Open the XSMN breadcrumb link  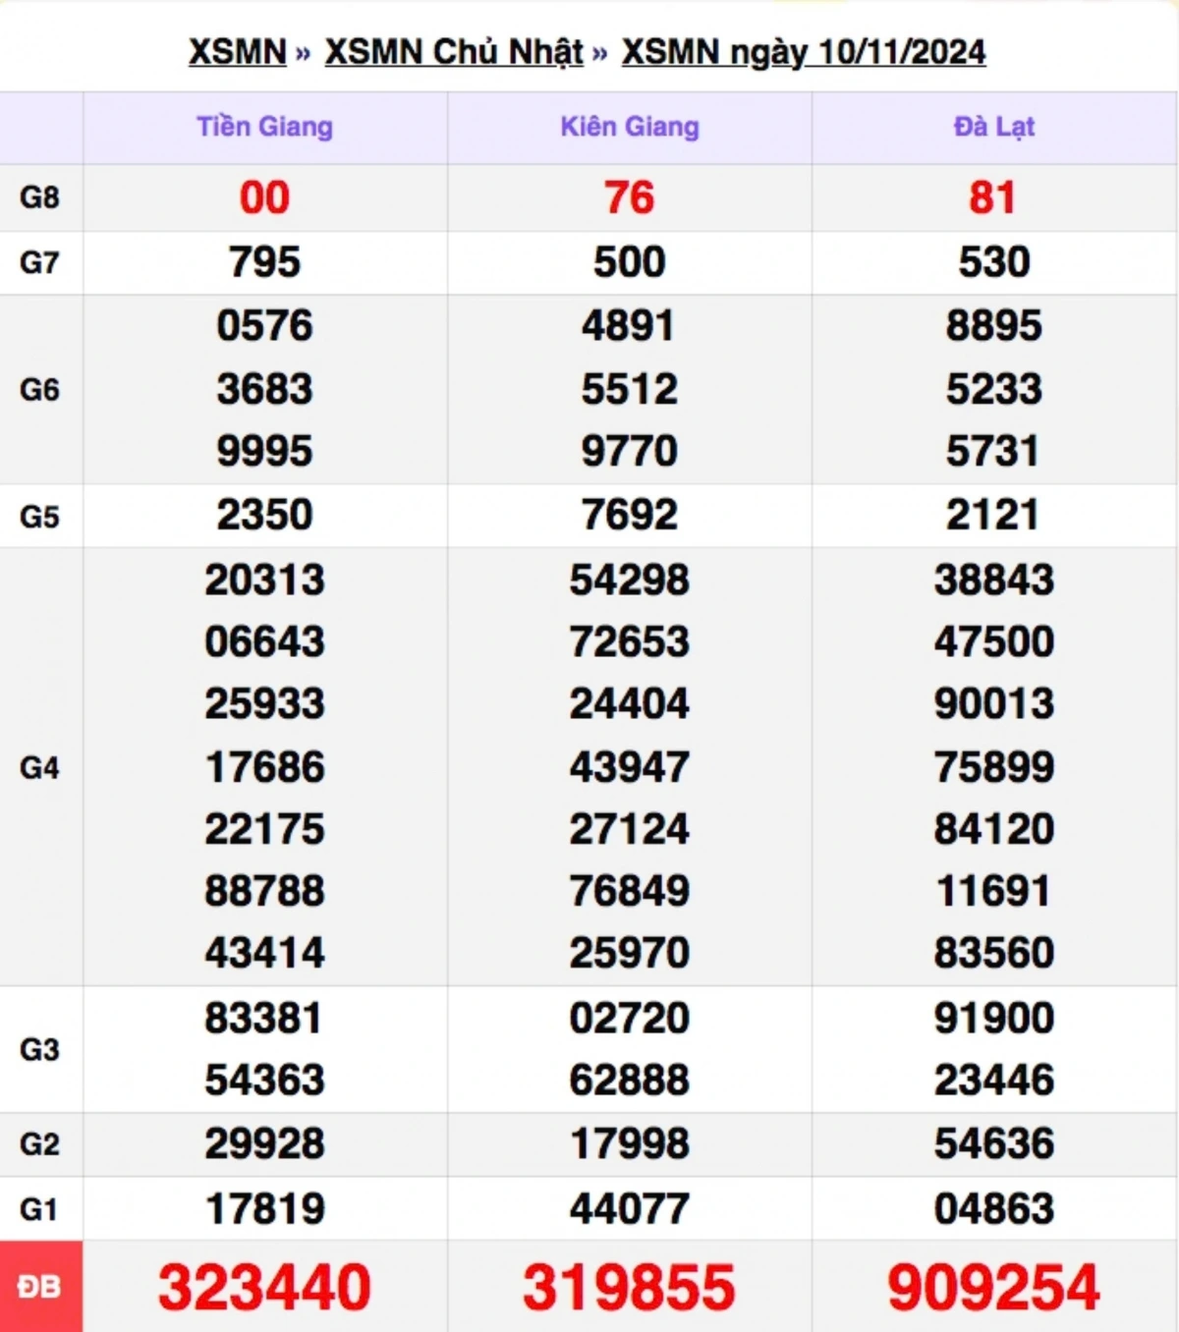237,52
